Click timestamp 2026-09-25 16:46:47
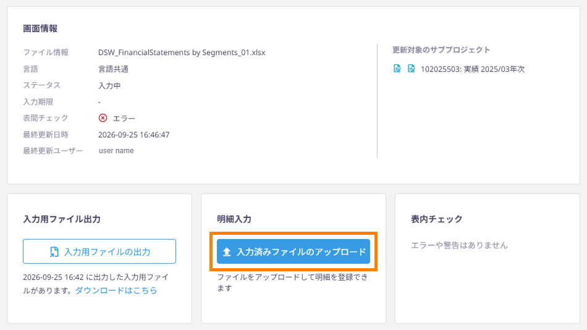Screen dimensions: 587x330 133,135
